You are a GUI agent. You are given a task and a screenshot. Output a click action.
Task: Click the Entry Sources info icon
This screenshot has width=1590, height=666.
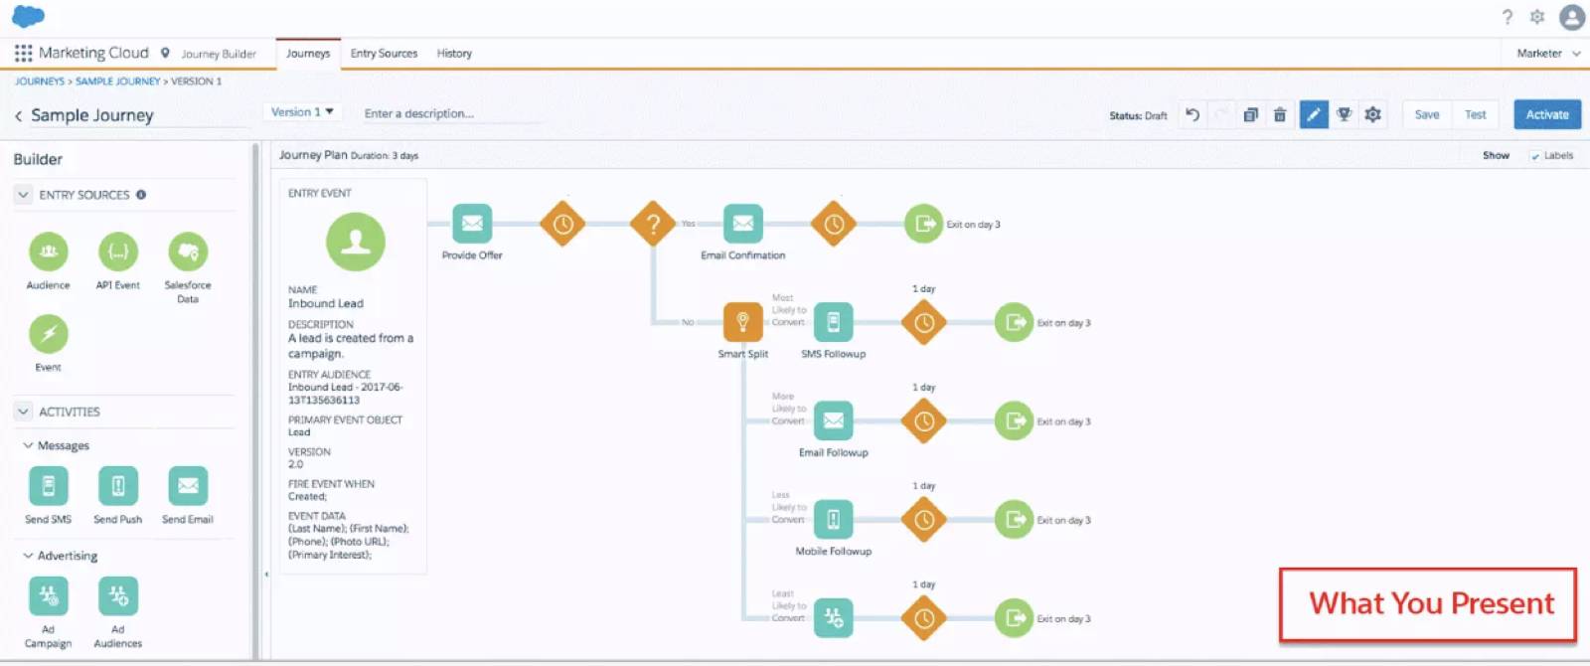click(141, 195)
